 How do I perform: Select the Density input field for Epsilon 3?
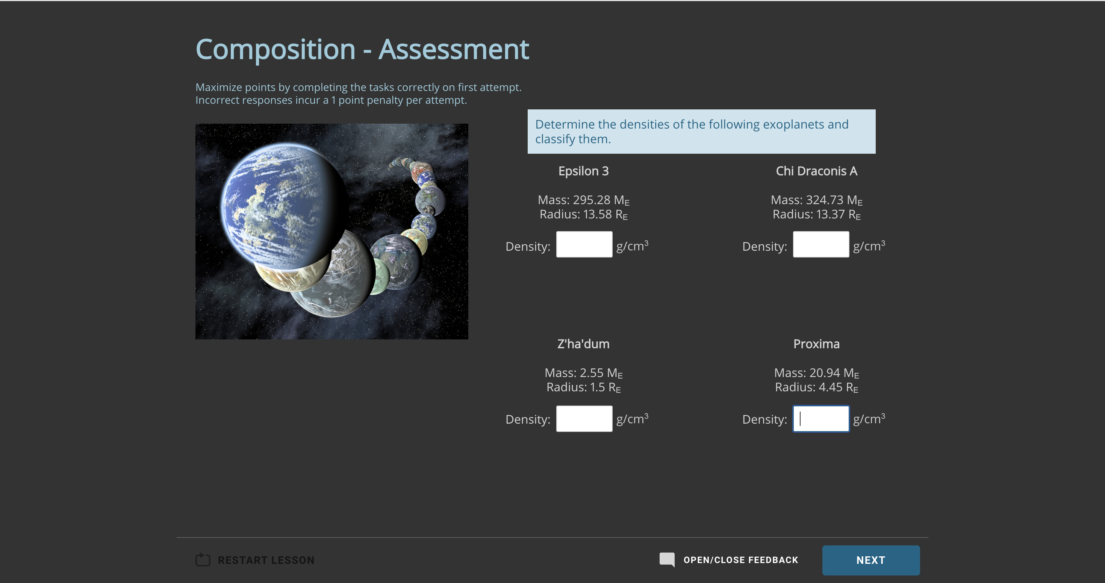click(584, 244)
